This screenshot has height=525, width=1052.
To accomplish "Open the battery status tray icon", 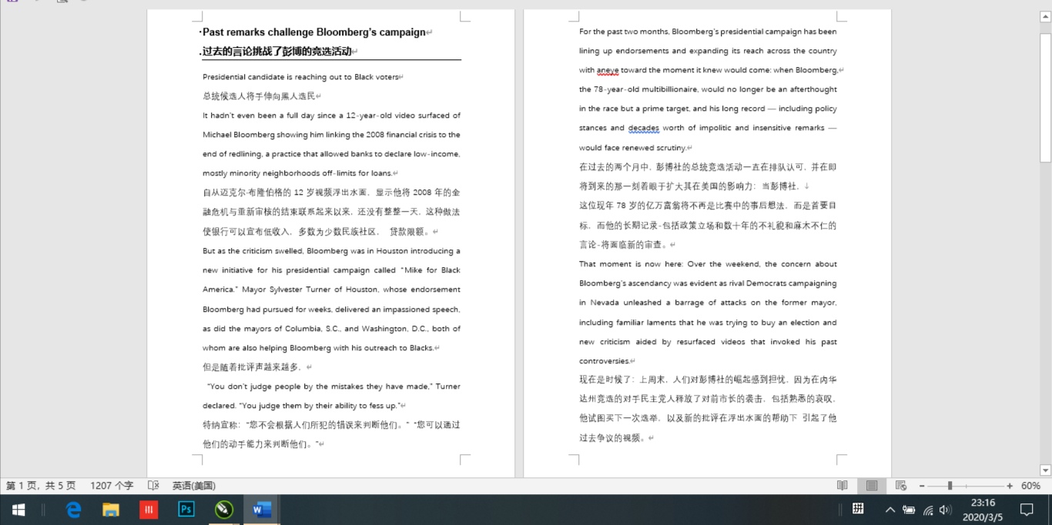I will [909, 510].
